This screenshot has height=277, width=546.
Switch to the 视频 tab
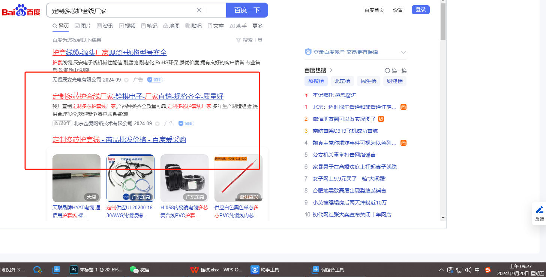[x=127, y=26]
